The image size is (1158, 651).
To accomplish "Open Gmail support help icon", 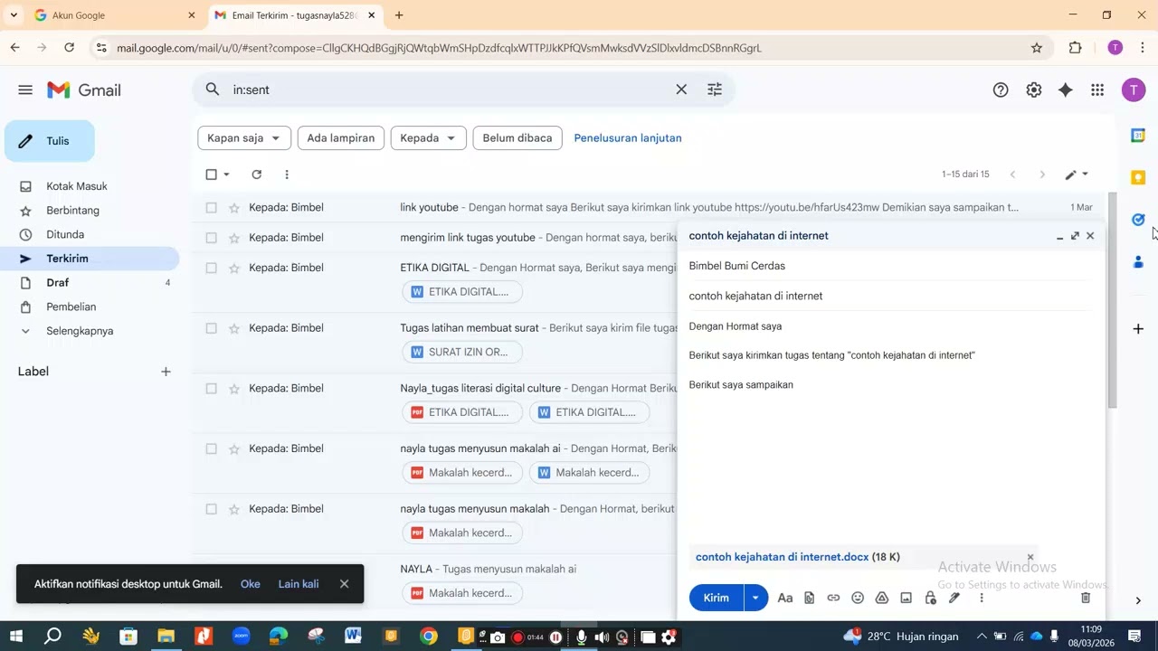I will pyautogui.click(x=1001, y=90).
